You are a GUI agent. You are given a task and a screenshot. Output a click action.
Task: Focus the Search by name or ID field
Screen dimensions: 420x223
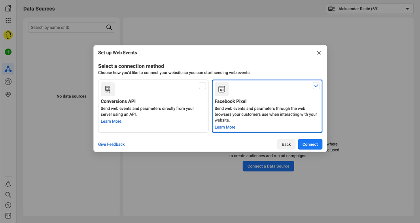72,27
